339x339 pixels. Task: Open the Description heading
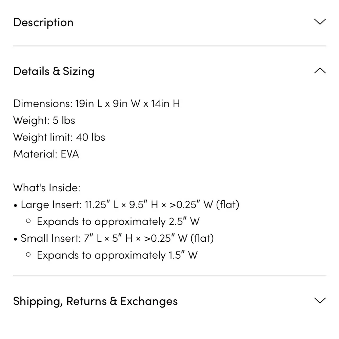pos(43,22)
